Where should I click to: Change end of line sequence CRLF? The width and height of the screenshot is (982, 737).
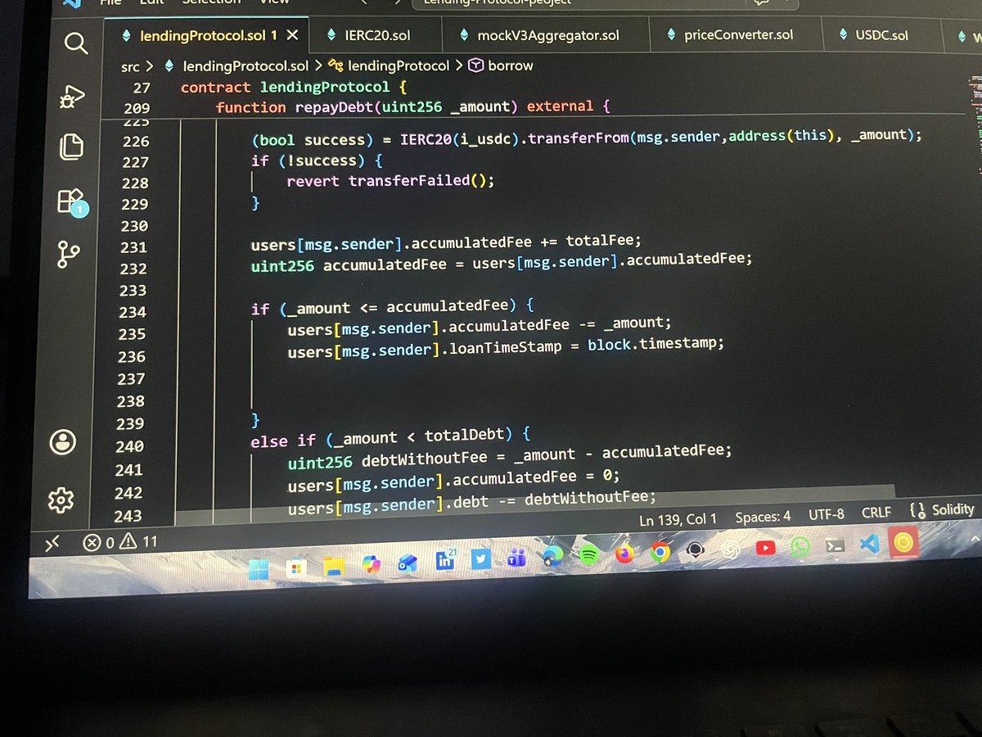click(876, 513)
